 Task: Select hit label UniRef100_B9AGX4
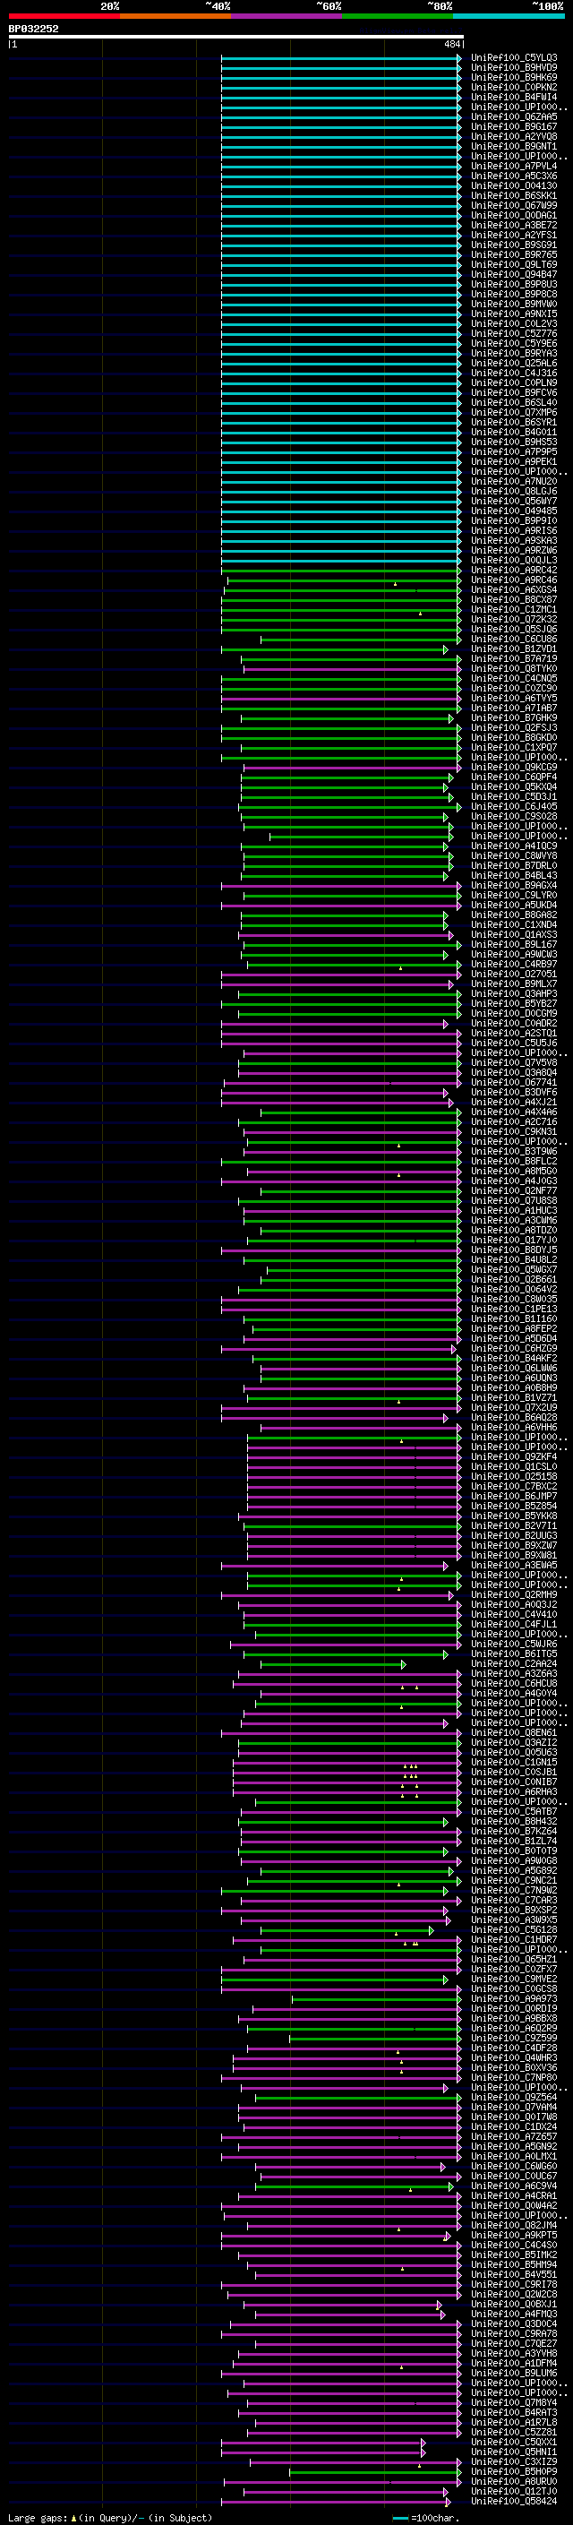(x=514, y=885)
